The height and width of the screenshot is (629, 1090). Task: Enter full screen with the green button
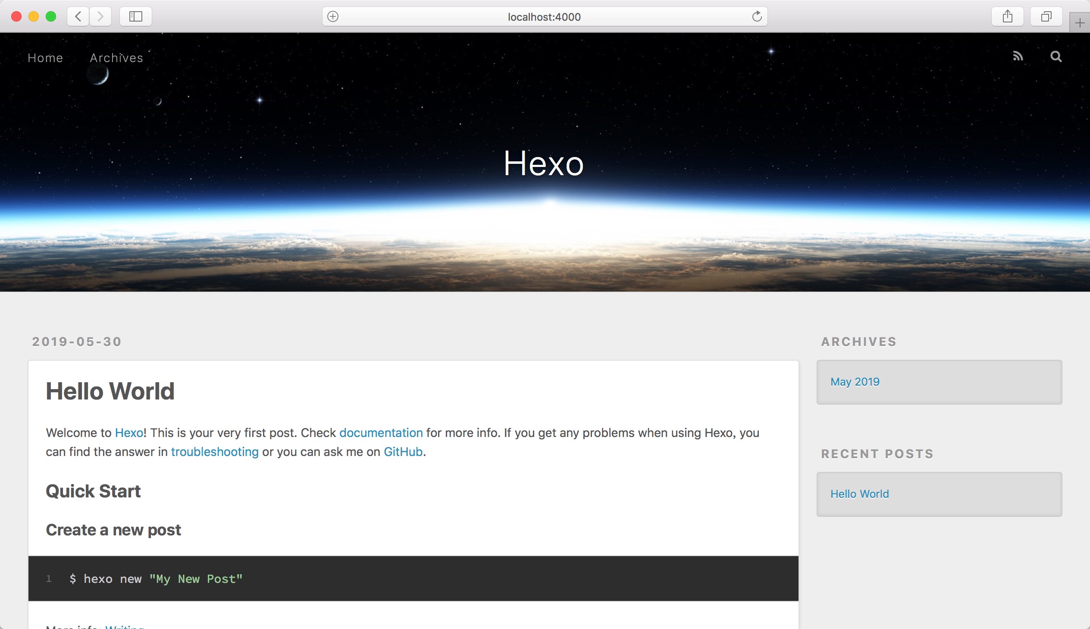pos(51,16)
